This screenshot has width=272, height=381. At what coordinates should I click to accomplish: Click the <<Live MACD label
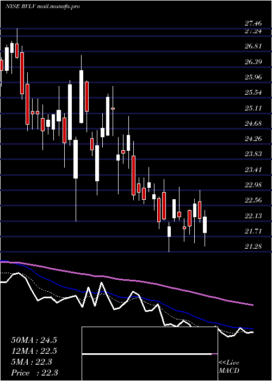coord(229,366)
